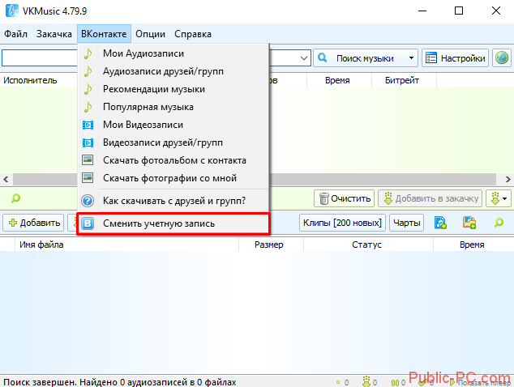Sort by Исполнитель column header
The image size is (514, 387).
(30, 80)
